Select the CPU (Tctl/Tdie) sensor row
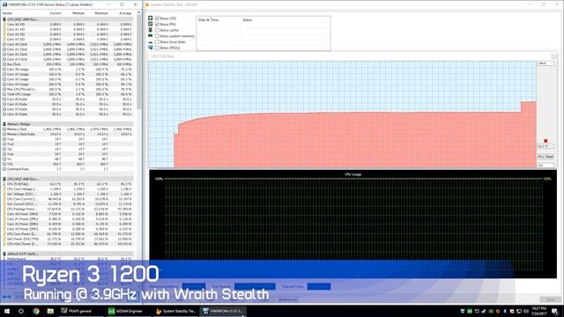This screenshot has width=564, height=317. (68, 184)
